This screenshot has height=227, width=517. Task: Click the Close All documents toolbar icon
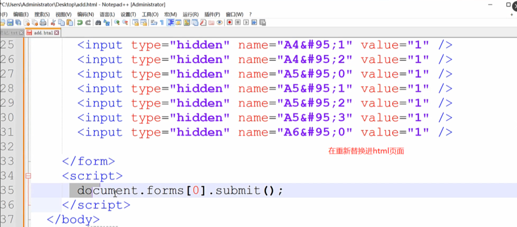click(35, 23)
